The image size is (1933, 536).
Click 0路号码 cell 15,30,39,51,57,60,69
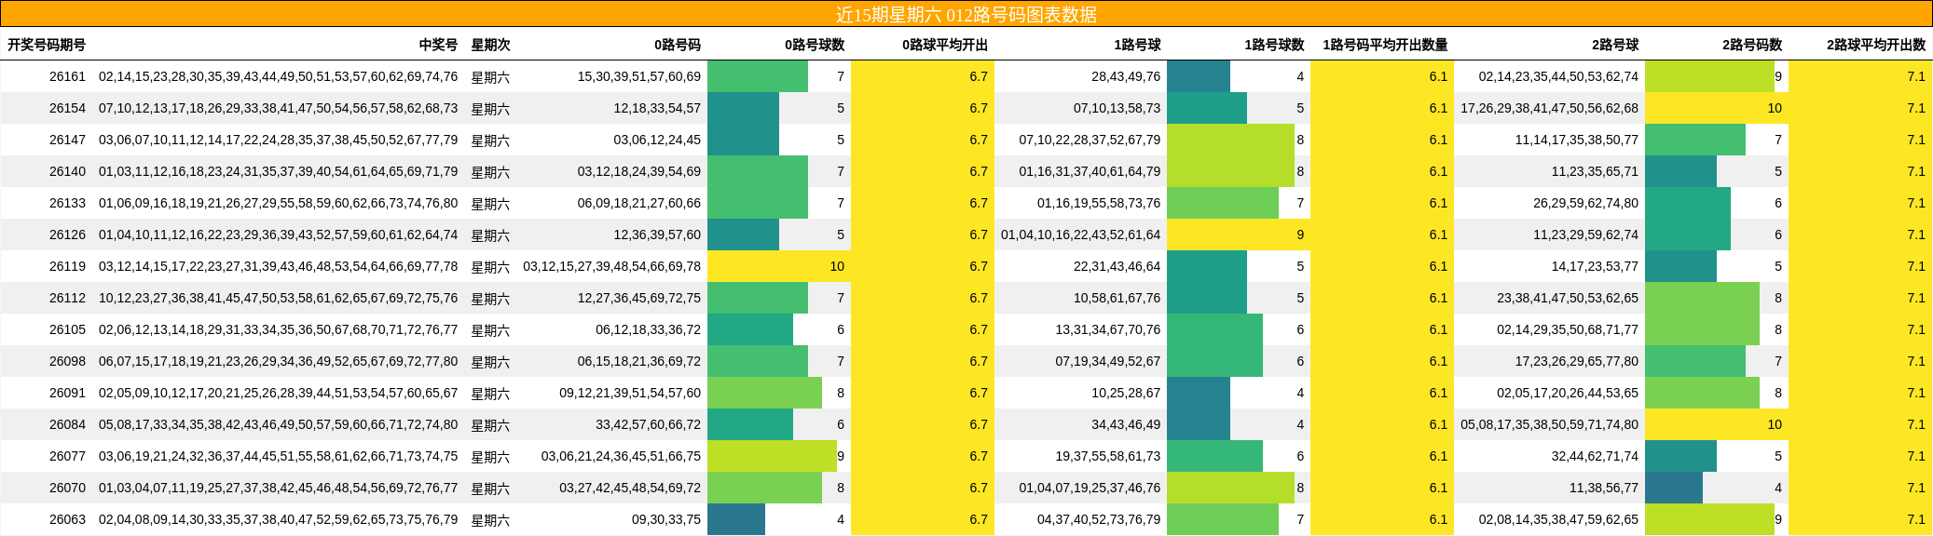click(639, 76)
